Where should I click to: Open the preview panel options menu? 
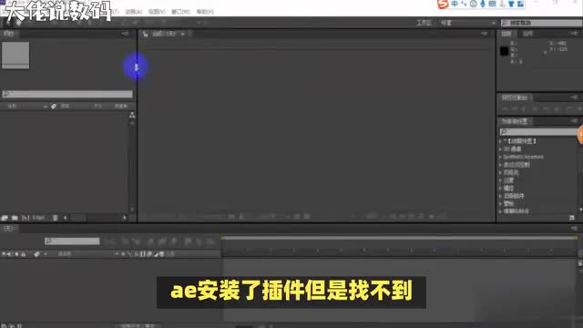point(574,97)
